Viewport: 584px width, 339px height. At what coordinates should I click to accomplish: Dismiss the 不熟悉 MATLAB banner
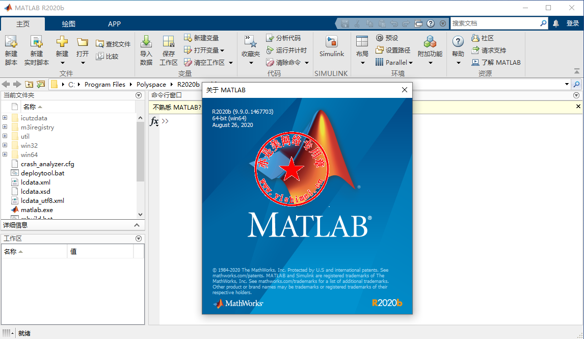pyautogui.click(x=578, y=107)
